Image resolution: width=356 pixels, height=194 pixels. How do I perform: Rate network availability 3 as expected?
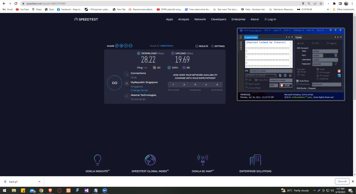(195, 84)
